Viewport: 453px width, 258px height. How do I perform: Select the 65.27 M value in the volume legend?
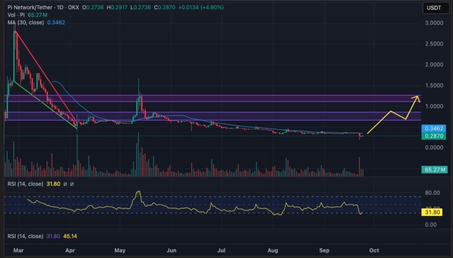tap(37, 15)
